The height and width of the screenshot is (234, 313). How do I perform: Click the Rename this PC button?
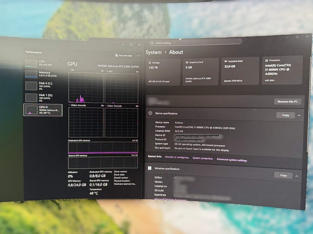point(288,101)
